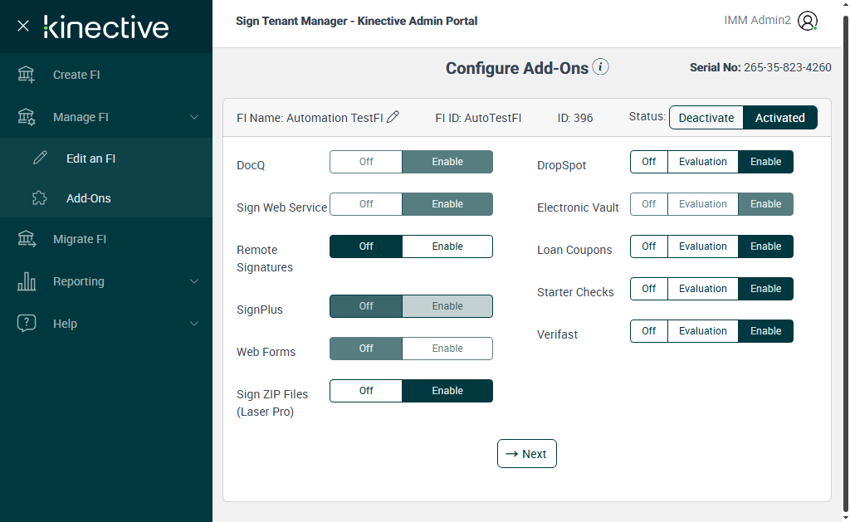The height and width of the screenshot is (522, 850).
Task: Turn Starter Checks Off
Action: [649, 288]
